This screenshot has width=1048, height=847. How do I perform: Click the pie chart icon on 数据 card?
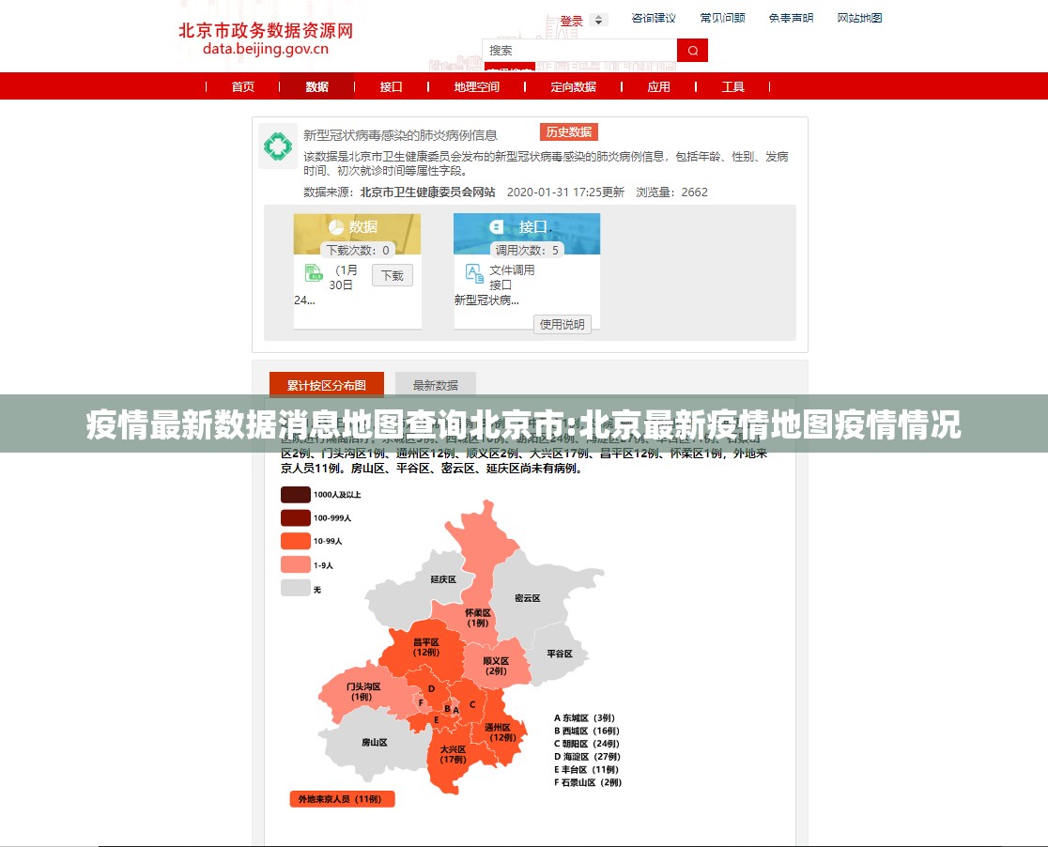click(x=336, y=226)
